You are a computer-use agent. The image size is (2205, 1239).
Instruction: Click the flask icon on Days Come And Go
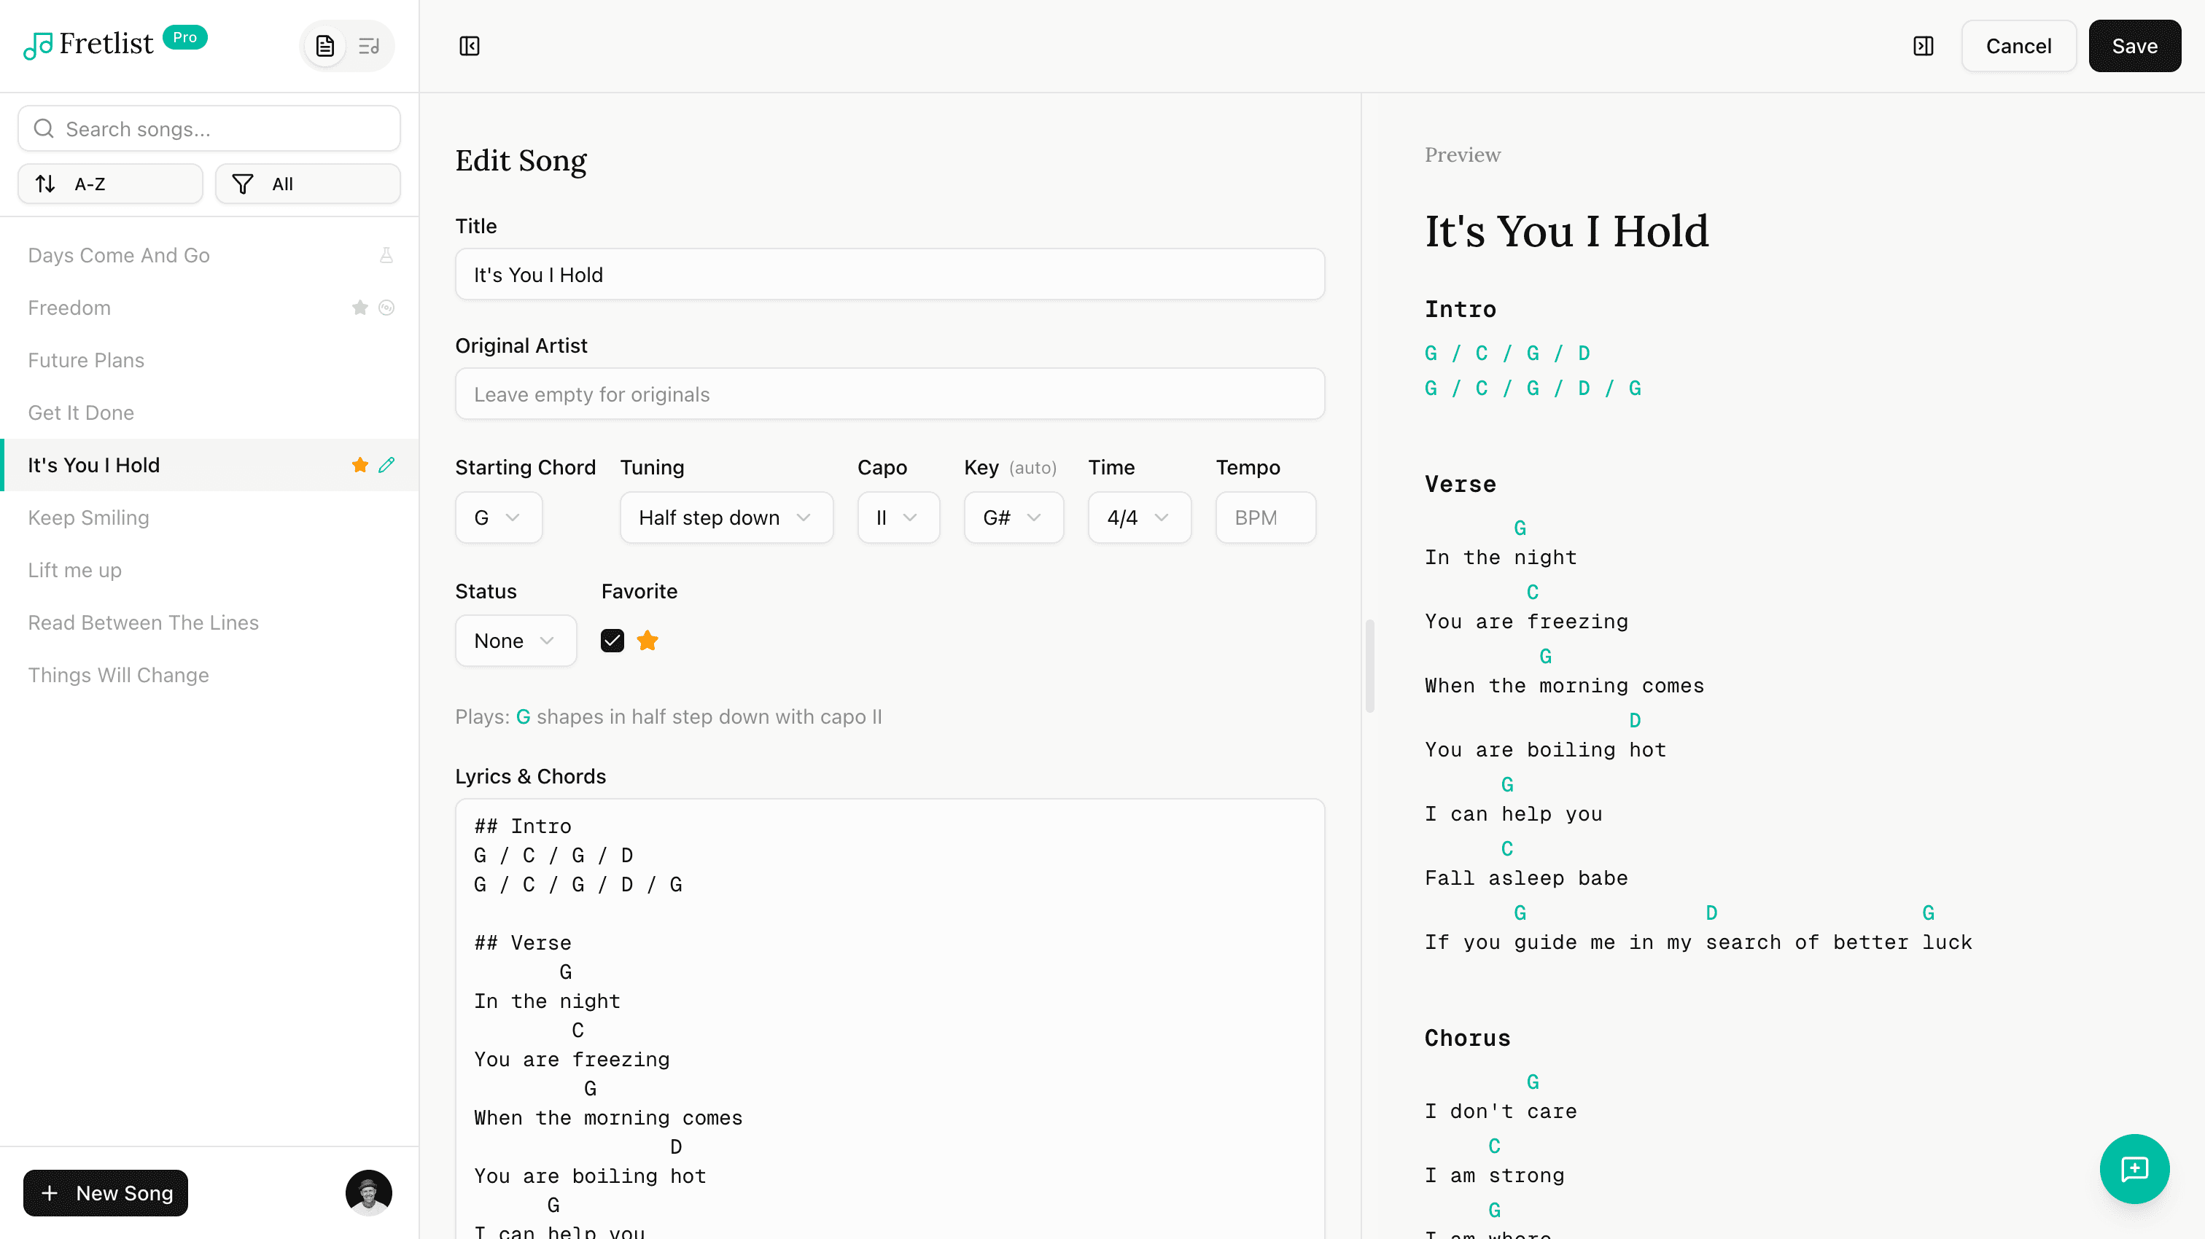[x=387, y=255]
